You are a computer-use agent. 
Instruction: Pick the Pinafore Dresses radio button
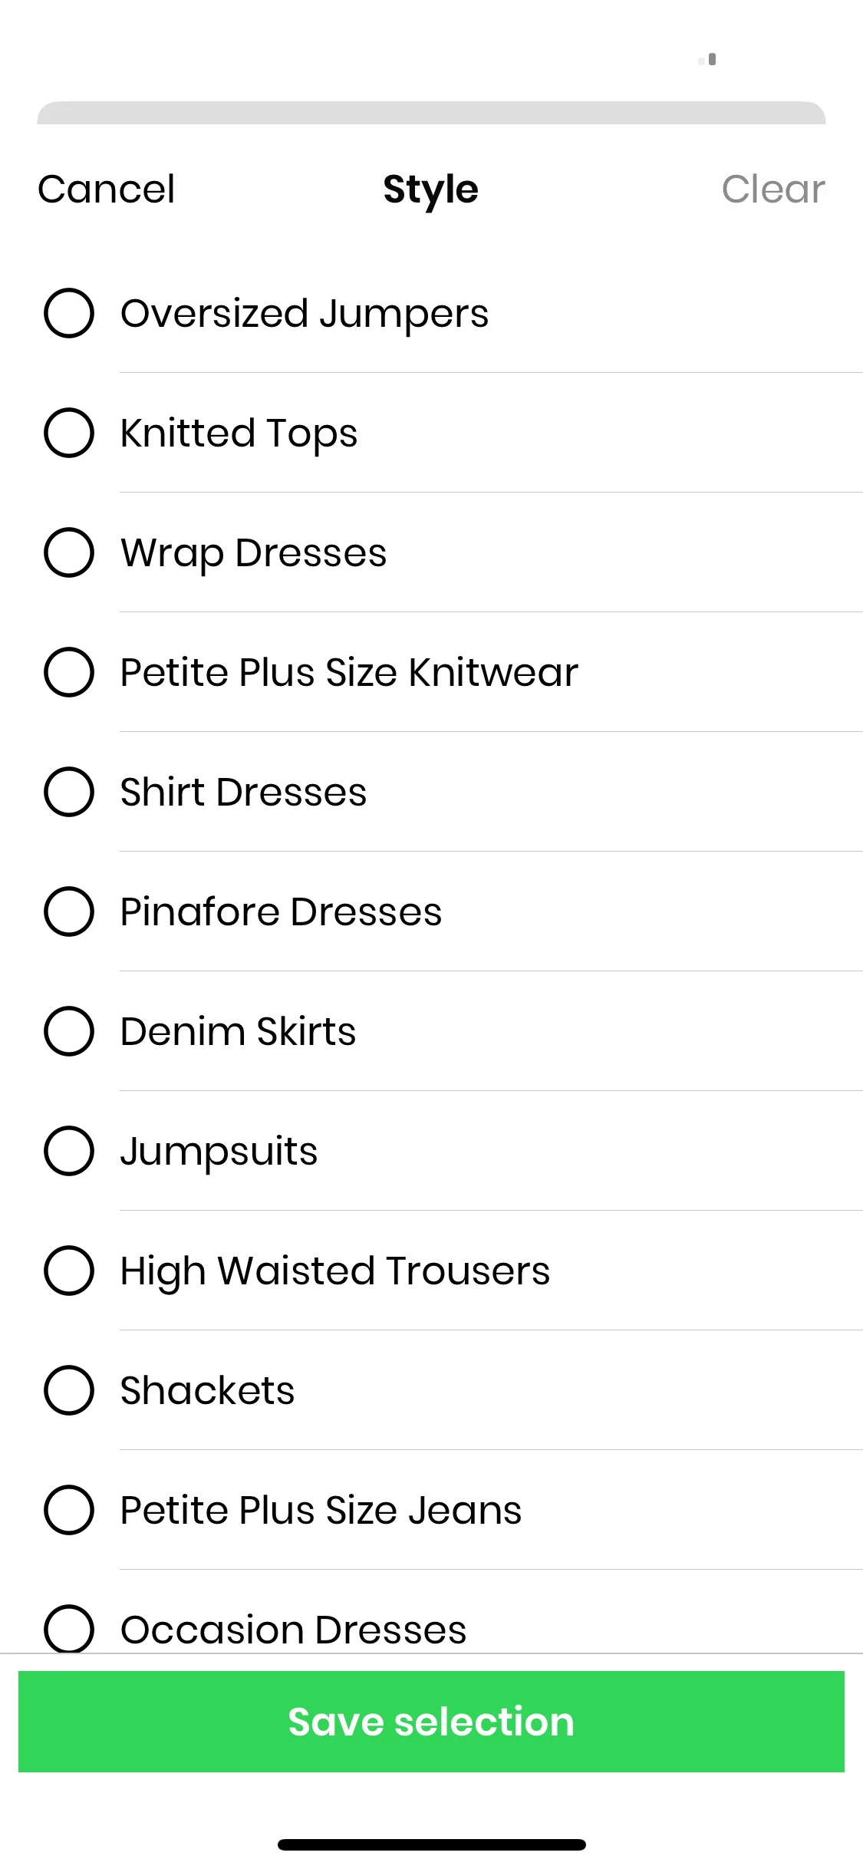pos(69,911)
